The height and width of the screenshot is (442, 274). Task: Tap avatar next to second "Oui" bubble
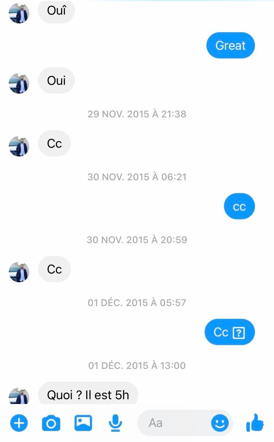[x=19, y=83]
